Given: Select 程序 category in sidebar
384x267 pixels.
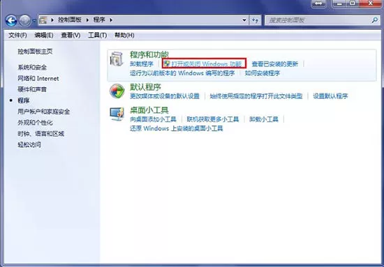Looking at the screenshot, I should click(24, 100).
